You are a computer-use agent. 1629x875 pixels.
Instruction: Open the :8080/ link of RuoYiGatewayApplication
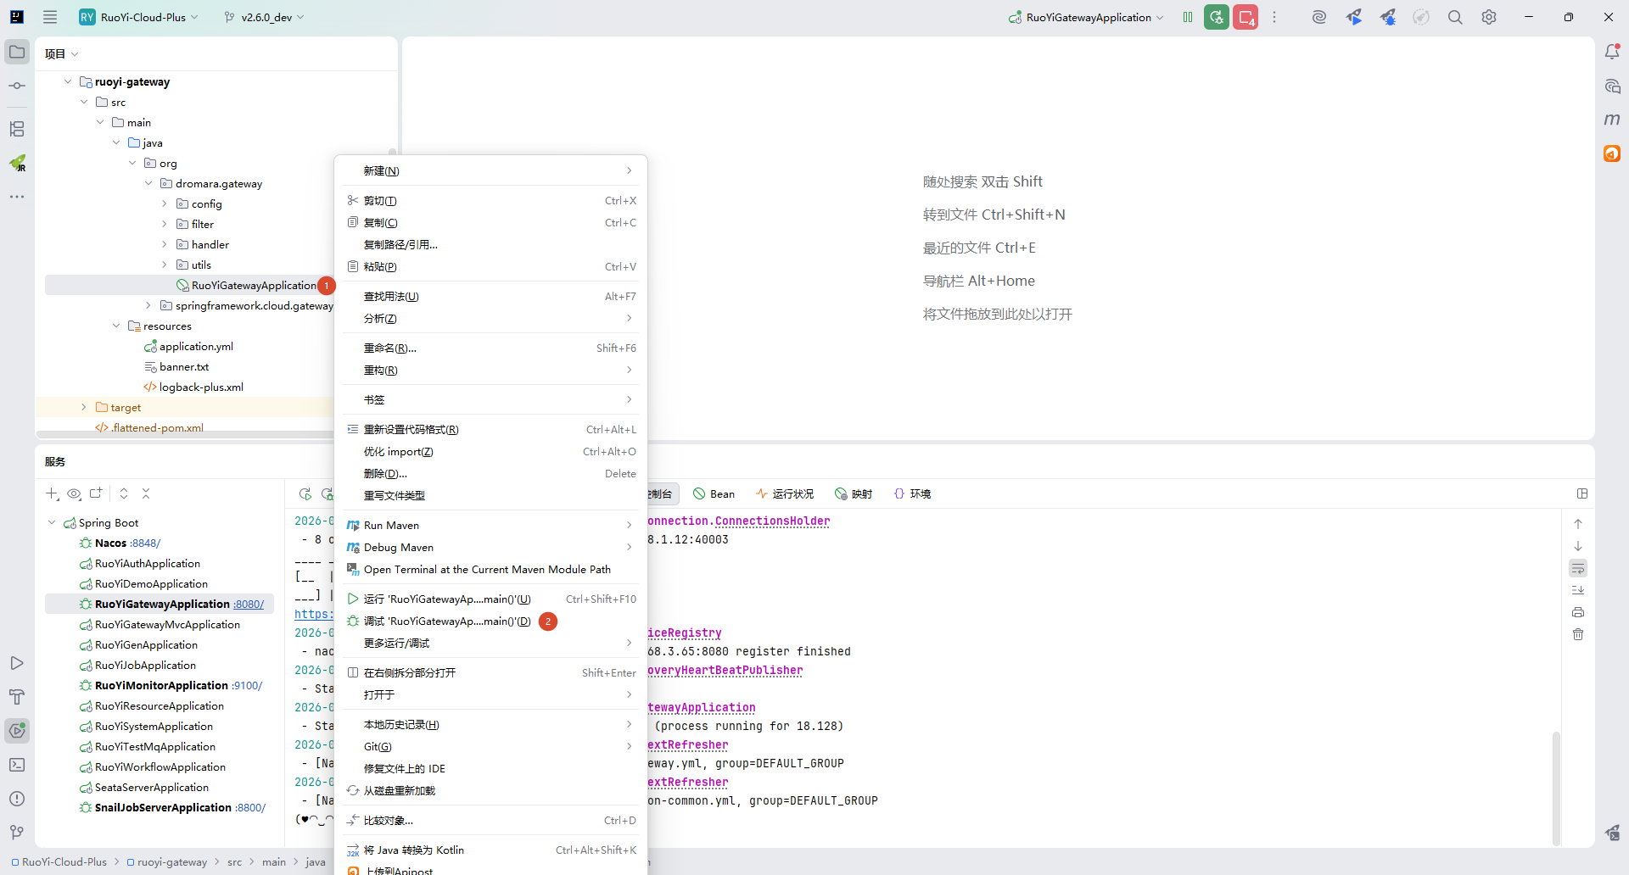coord(249,605)
